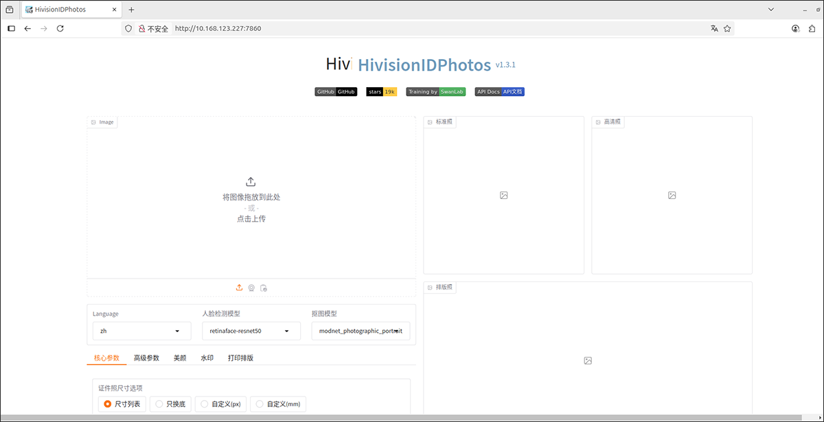This screenshot has width=824, height=422.
Task: Click the 将图像拖放到此处 text
Action: click(251, 197)
